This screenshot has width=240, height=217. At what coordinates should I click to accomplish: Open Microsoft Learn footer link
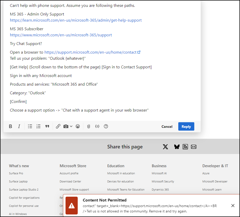pyautogui.click(x=212, y=190)
